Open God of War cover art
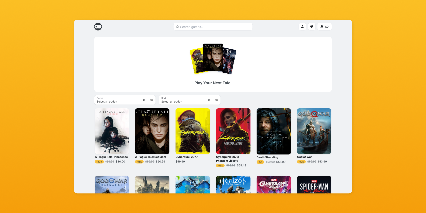Image resolution: width=426 pixels, height=213 pixels. [314, 131]
